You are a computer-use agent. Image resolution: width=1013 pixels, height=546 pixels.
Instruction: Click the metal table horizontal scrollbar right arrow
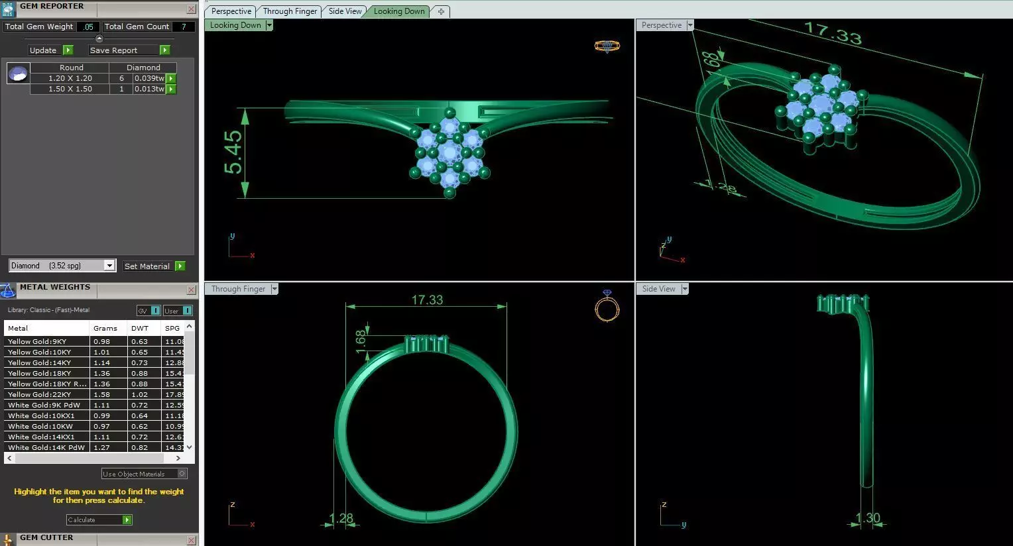pyautogui.click(x=178, y=458)
